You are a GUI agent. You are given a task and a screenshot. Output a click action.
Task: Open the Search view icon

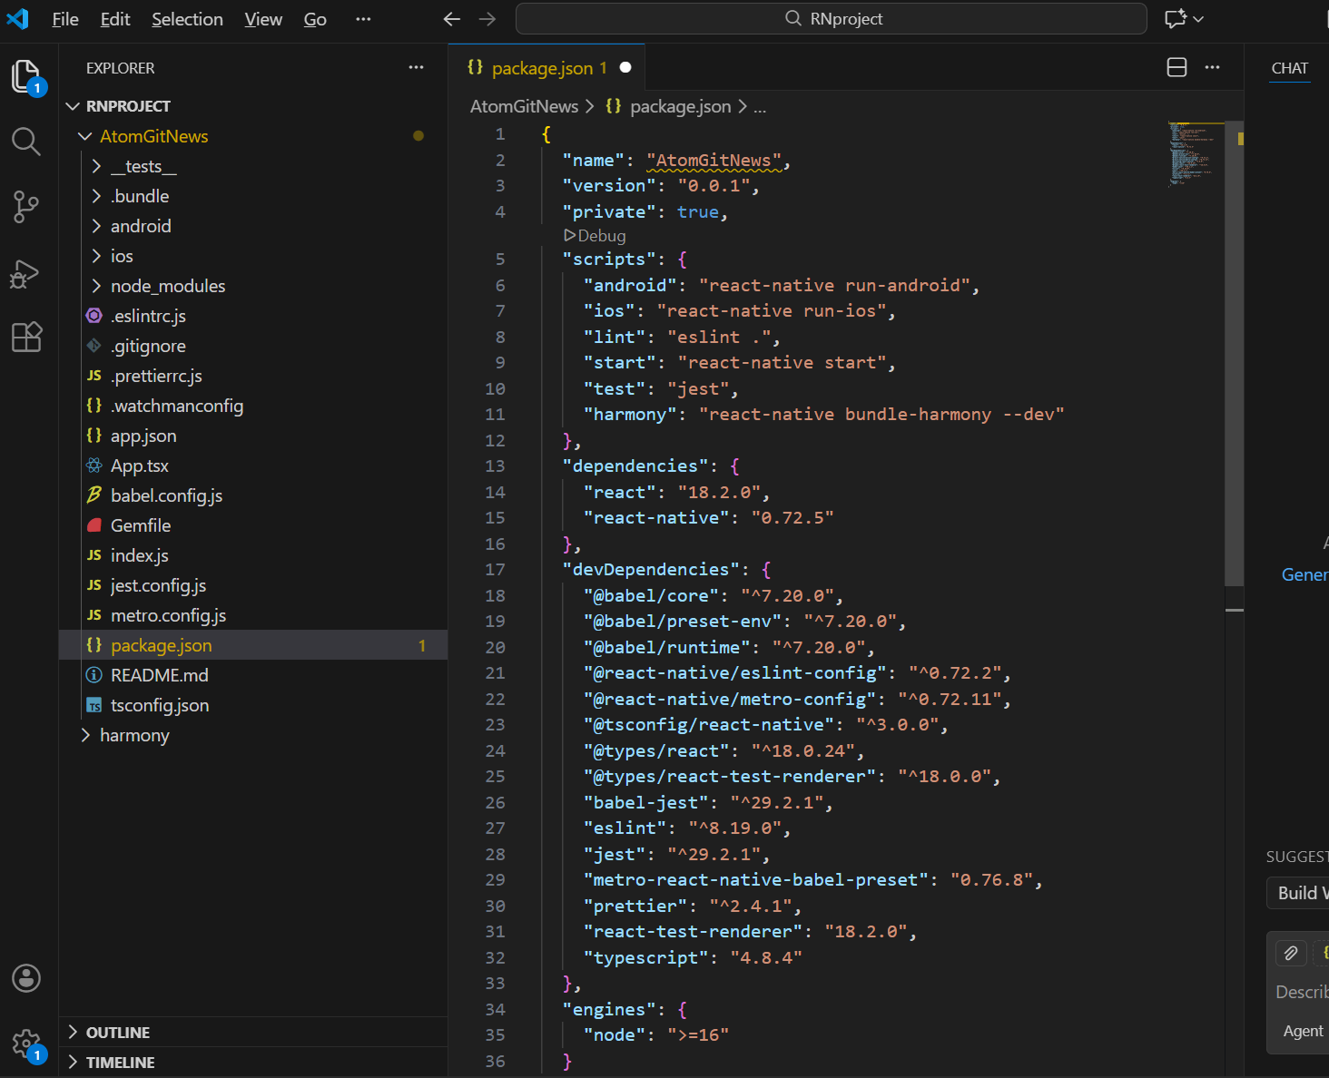26,142
